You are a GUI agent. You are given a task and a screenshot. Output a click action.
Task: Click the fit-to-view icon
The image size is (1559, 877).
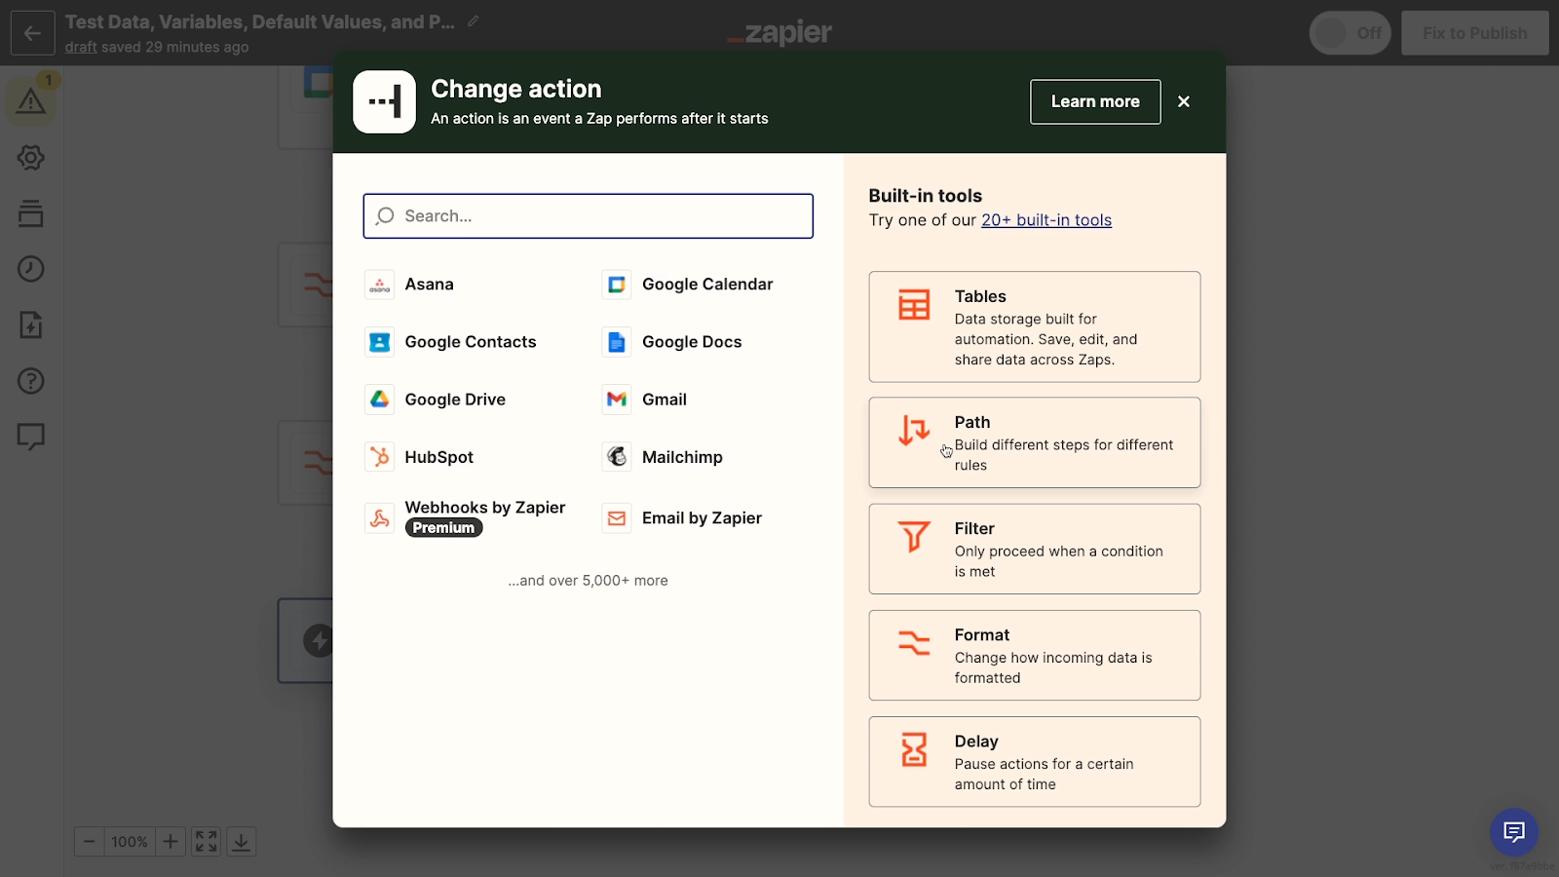(x=206, y=842)
